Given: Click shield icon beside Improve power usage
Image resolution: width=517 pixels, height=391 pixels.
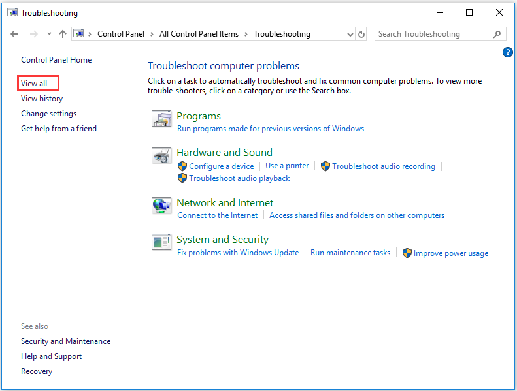Looking at the screenshot, I should [x=407, y=253].
